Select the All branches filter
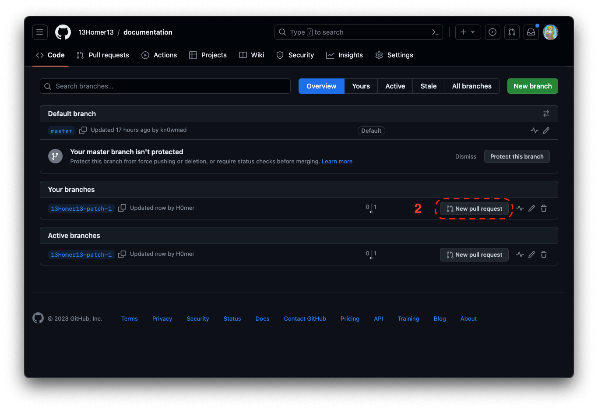Screen dimensions: 598x410 click(x=471, y=86)
